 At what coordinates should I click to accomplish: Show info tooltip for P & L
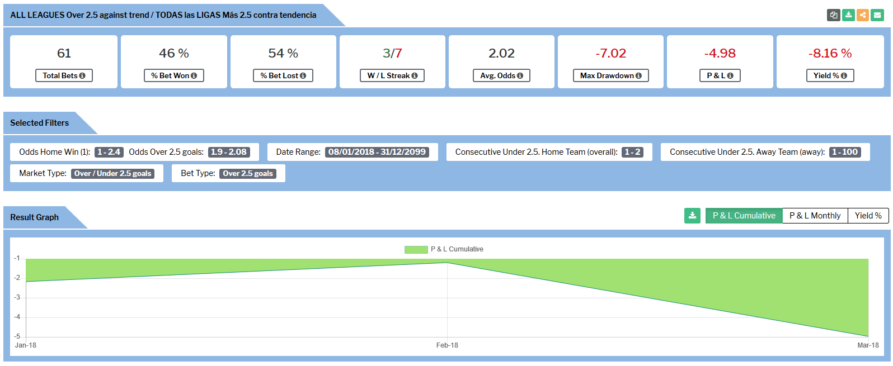(730, 75)
